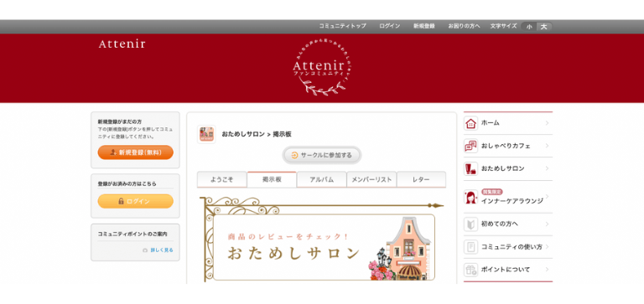Open 初めての方へ sidebar label

tap(500, 224)
